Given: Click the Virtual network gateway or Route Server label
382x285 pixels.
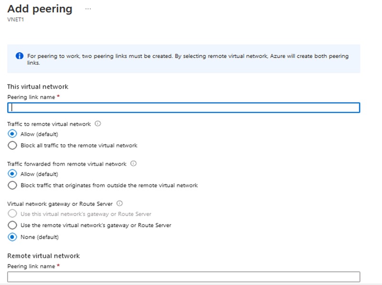Looking at the screenshot, I should point(60,203).
